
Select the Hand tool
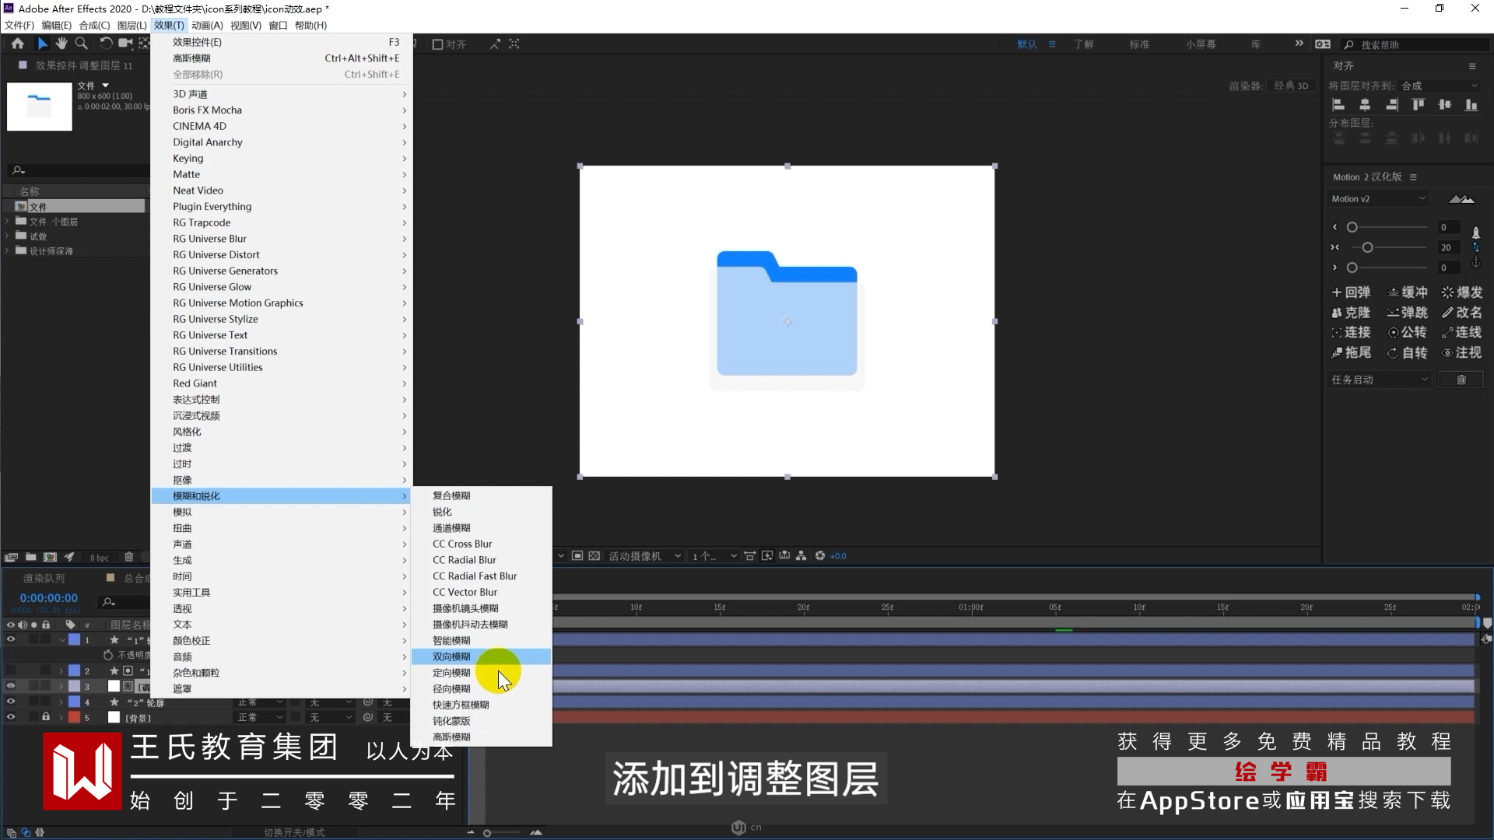coord(61,44)
